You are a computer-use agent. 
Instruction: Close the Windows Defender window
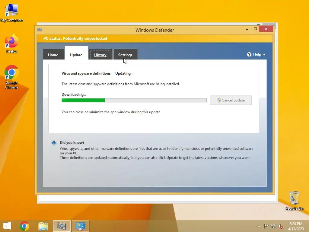(266, 29)
